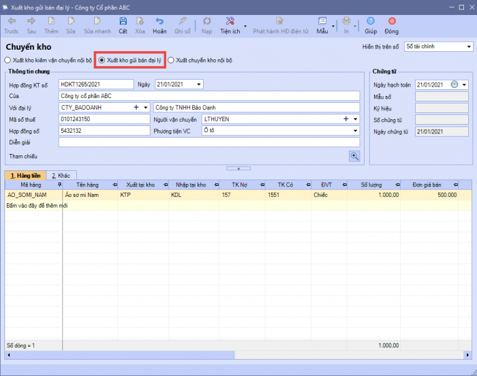Viewport: 477px width, 376px height.
Task: Click the Giúp help icon
Action: pyautogui.click(x=371, y=22)
